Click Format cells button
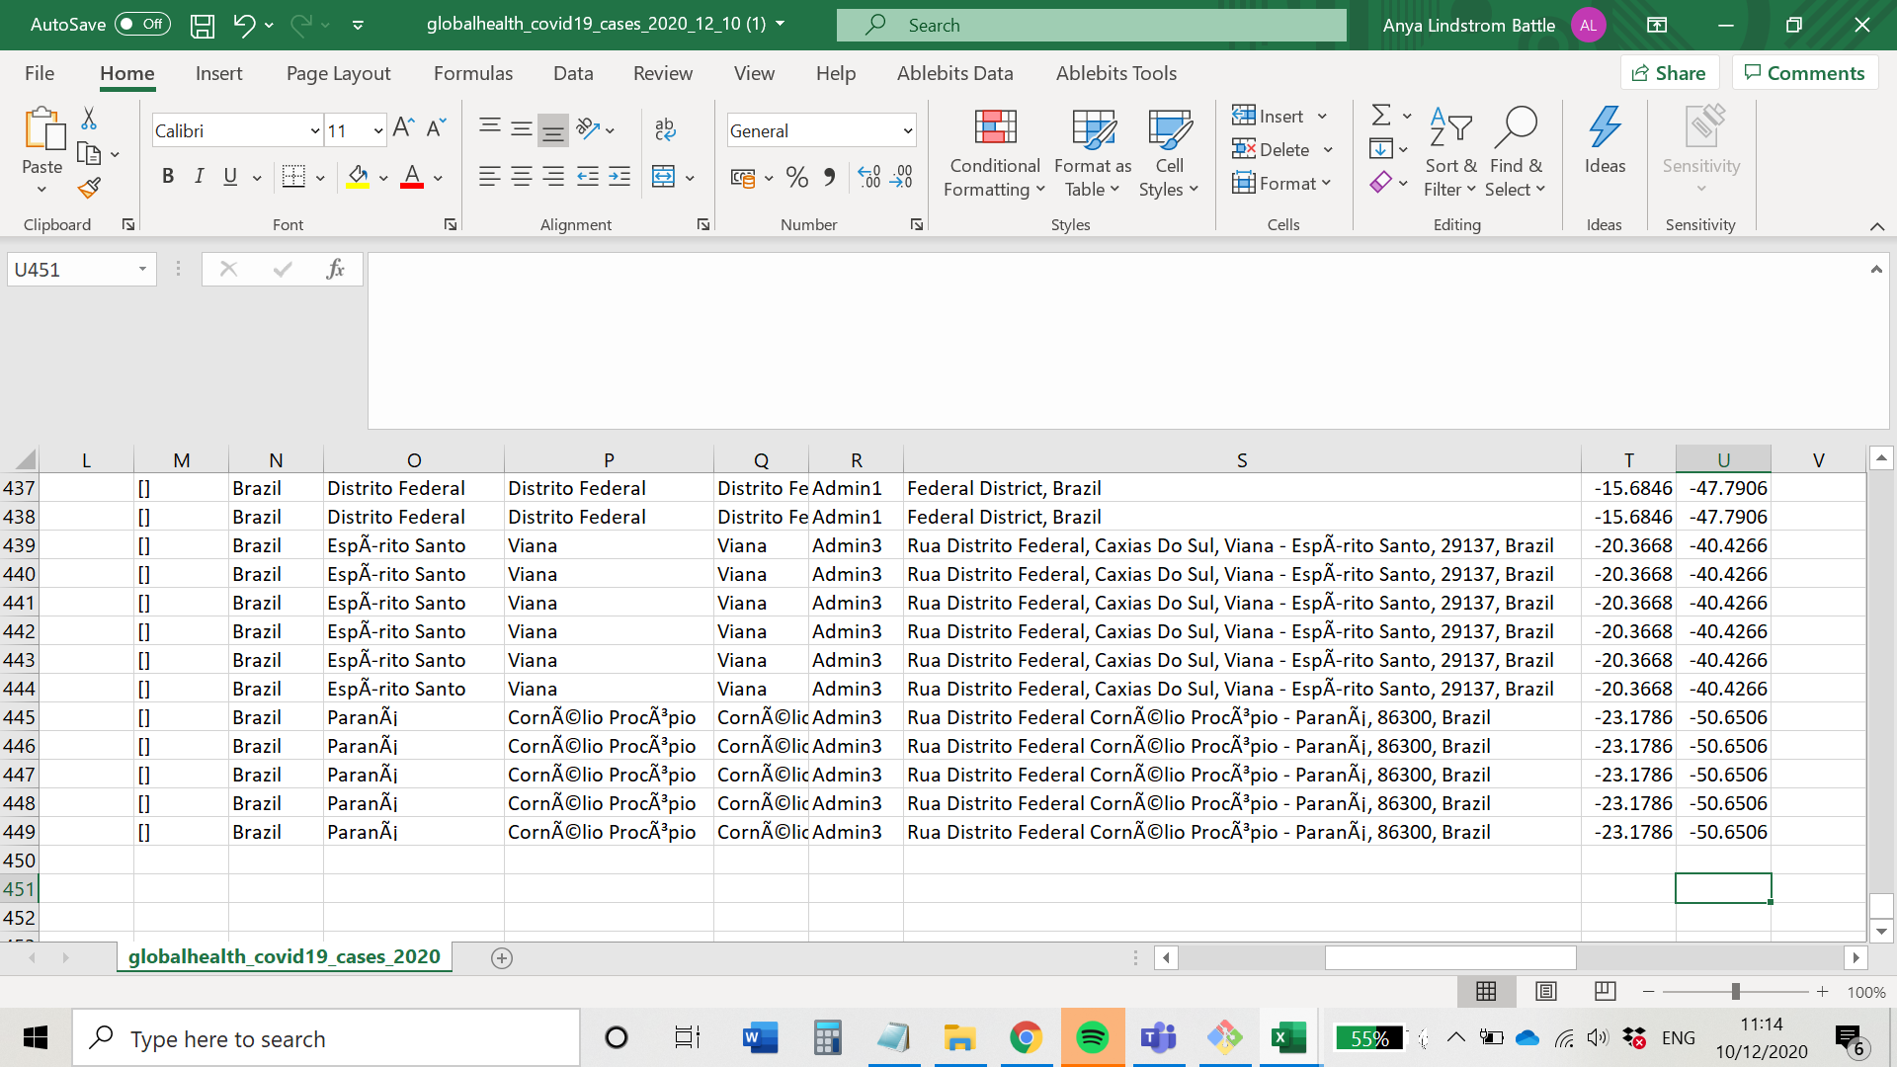This screenshot has width=1897, height=1067. 1282,183
